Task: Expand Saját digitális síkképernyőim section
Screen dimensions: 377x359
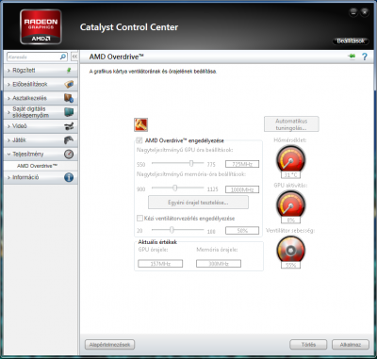Action: [x=41, y=112]
